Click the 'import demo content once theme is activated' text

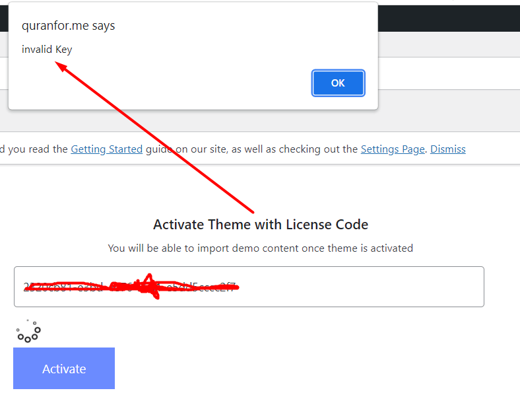point(305,248)
